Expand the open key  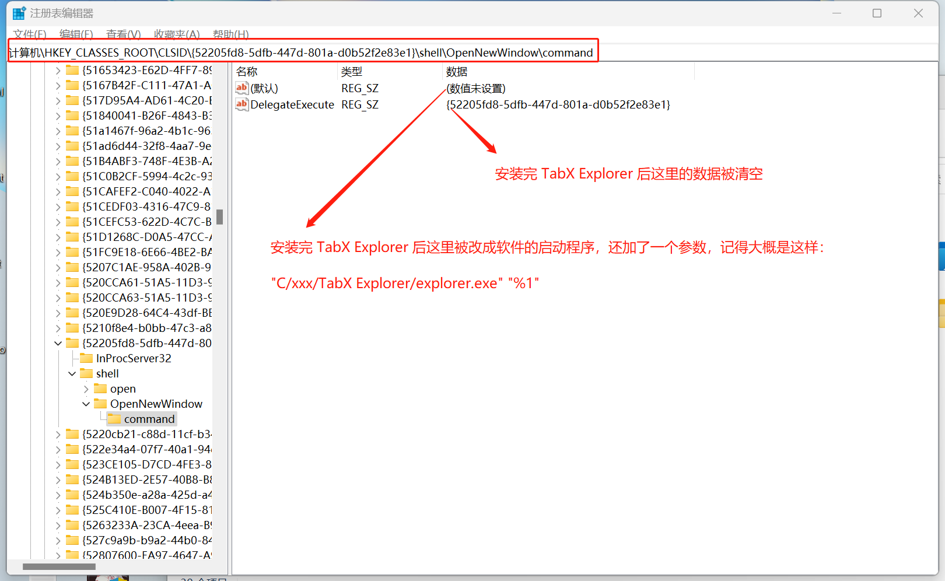click(x=86, y=388)
